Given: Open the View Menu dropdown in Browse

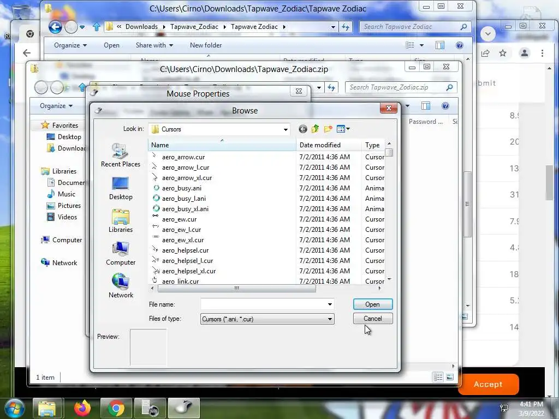Looking at the screenshot, I should (x=343, y=129).
